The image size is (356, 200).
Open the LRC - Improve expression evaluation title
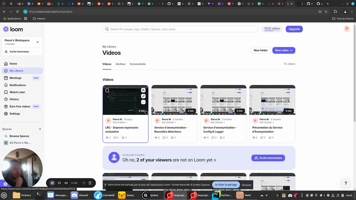tap(122, 129)
